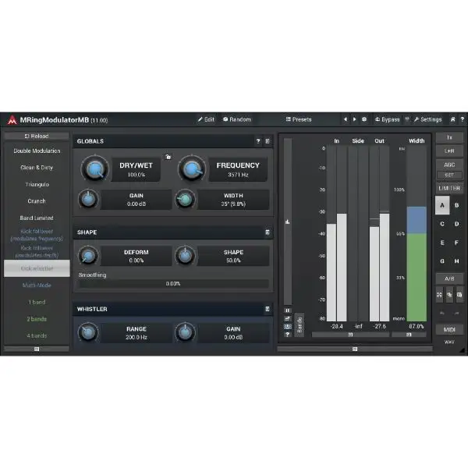Open the Whistler section menu icon
Image resolution: width=468 pixels, height=468 pixels.
tap(268, 309)
